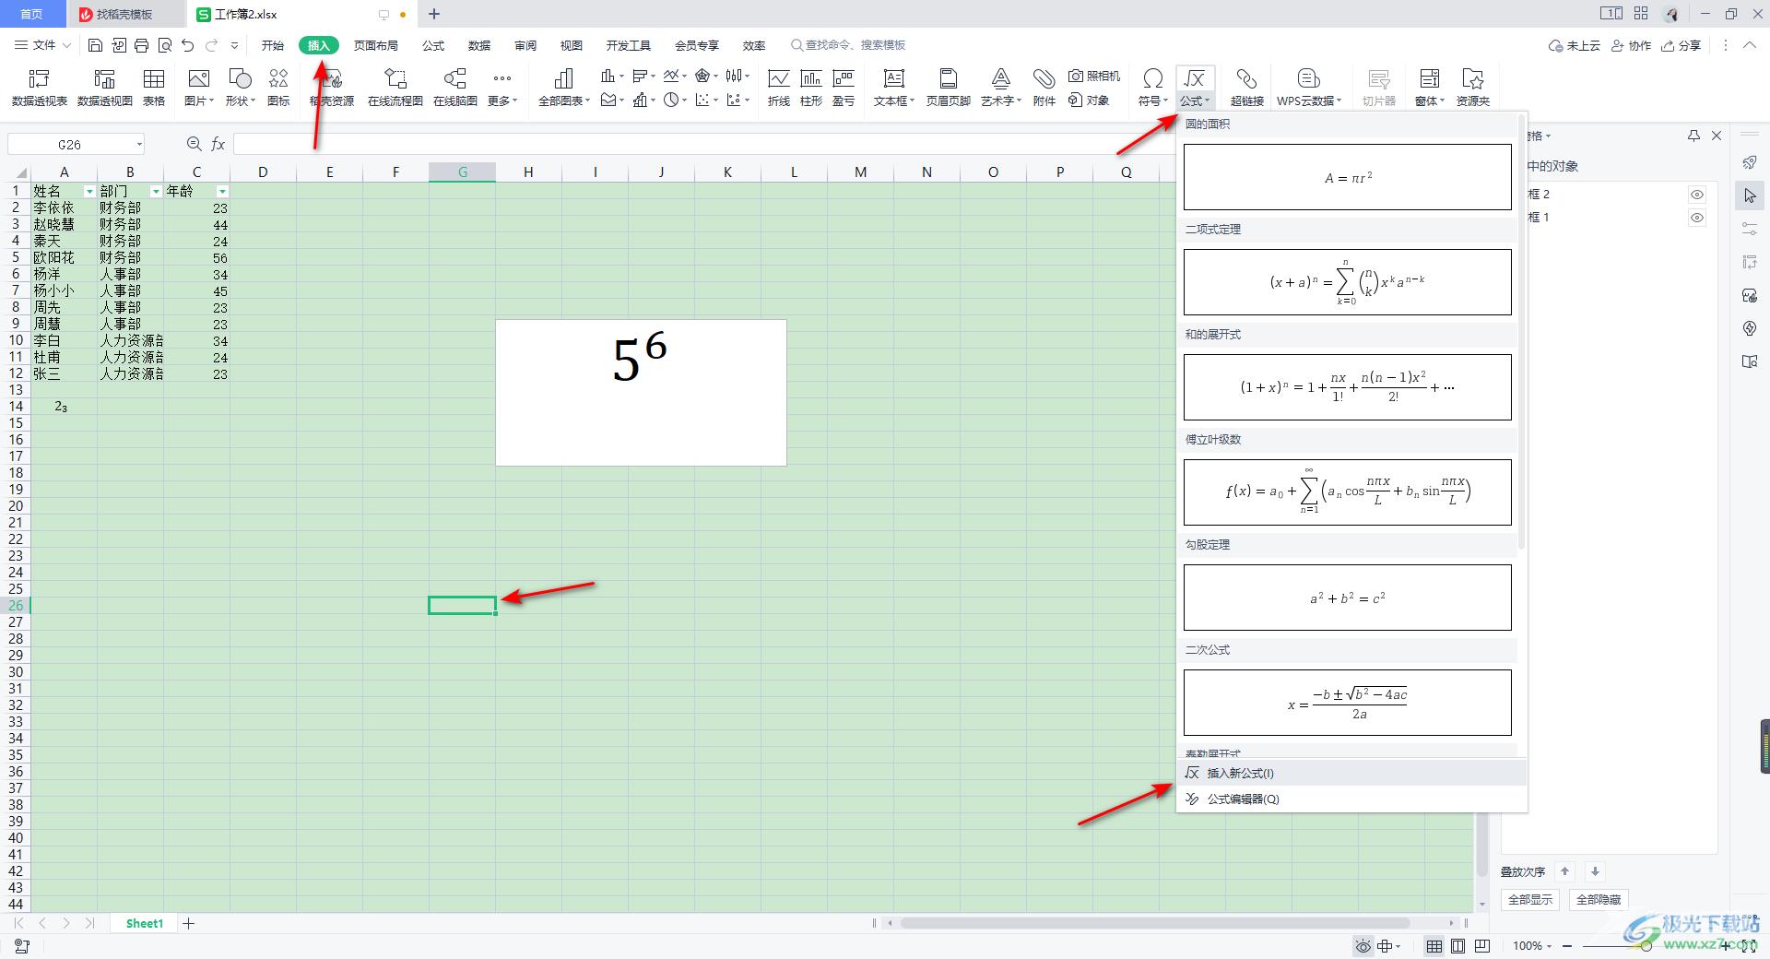The width and height of the screenshot is (1770, 959).
Task: Insert a table via 表格 icon
Action: pos(154,88)
